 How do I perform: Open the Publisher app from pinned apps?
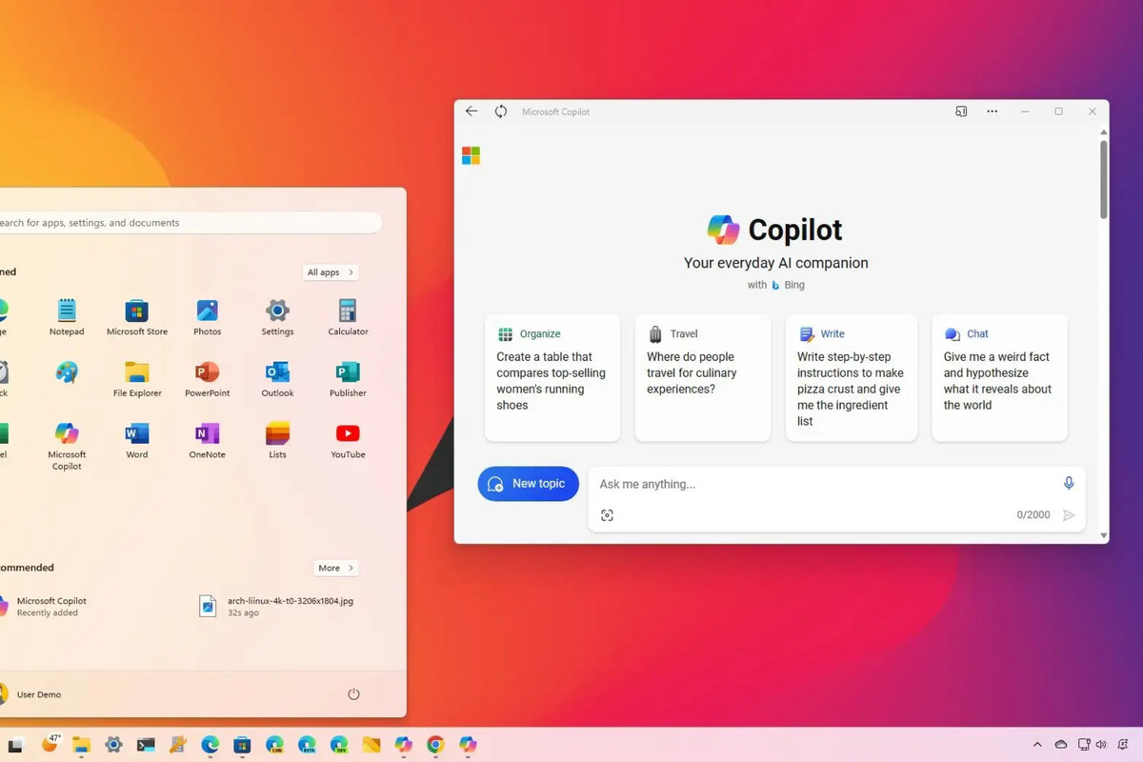pos(348,379)
